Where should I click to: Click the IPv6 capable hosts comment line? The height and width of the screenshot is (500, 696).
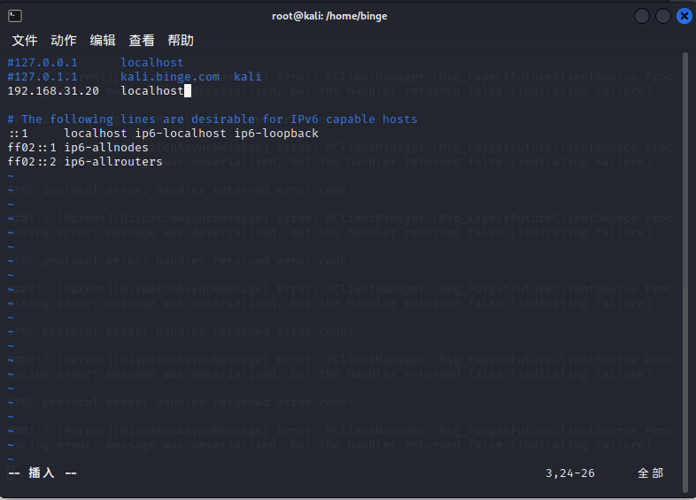tap(213, 119)
